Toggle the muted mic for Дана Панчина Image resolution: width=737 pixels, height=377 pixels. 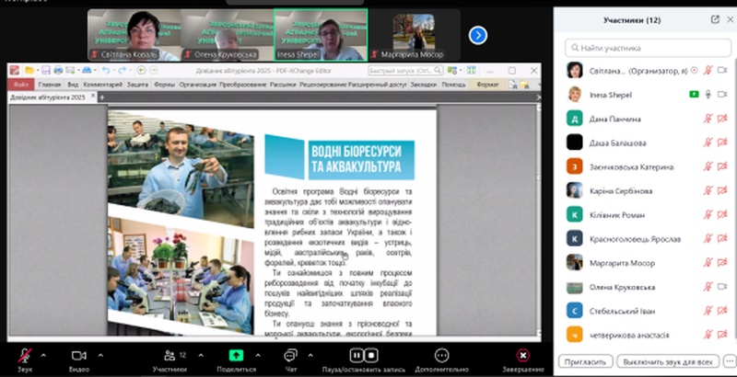[708, 119]
